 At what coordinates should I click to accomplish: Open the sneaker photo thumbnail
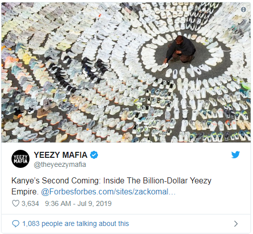click(x=126, y=72)
